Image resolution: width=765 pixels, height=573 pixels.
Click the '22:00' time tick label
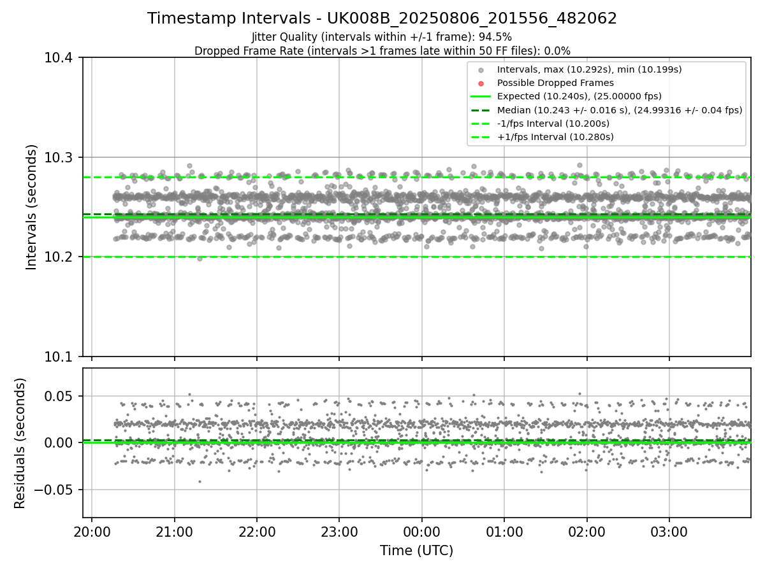(257, 531)
